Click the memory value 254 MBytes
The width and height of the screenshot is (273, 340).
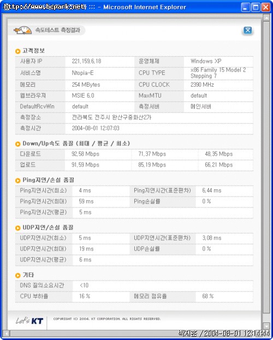click(x=86, y=85)
